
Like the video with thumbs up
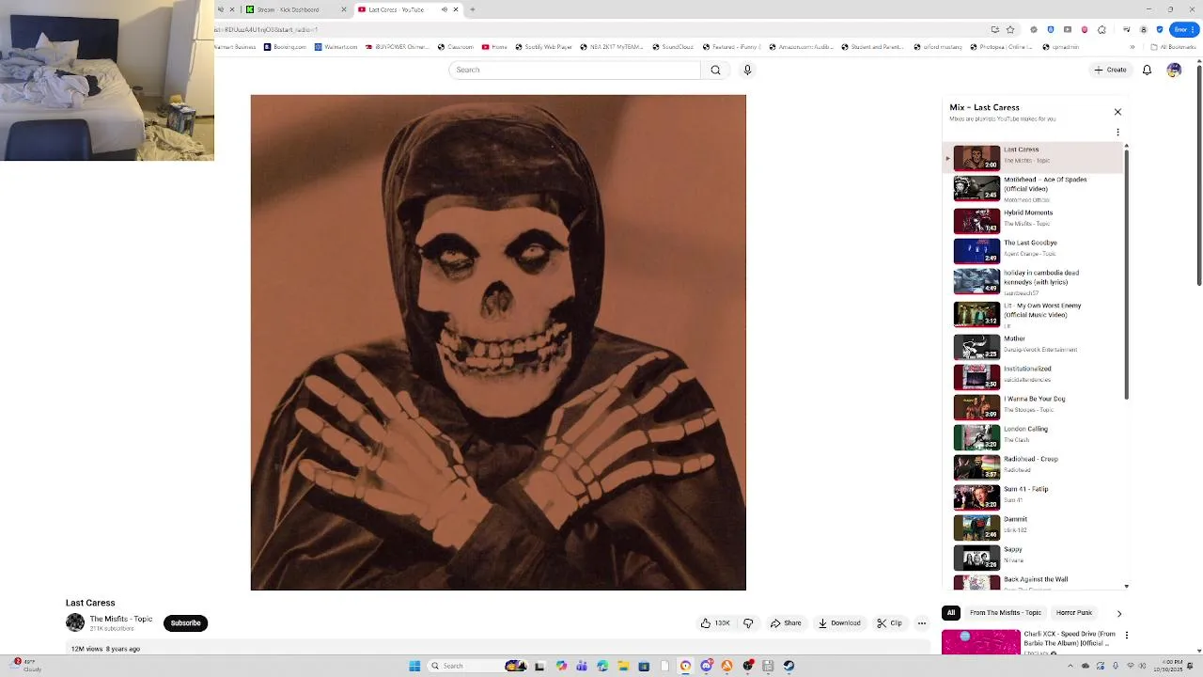[715, 623]
